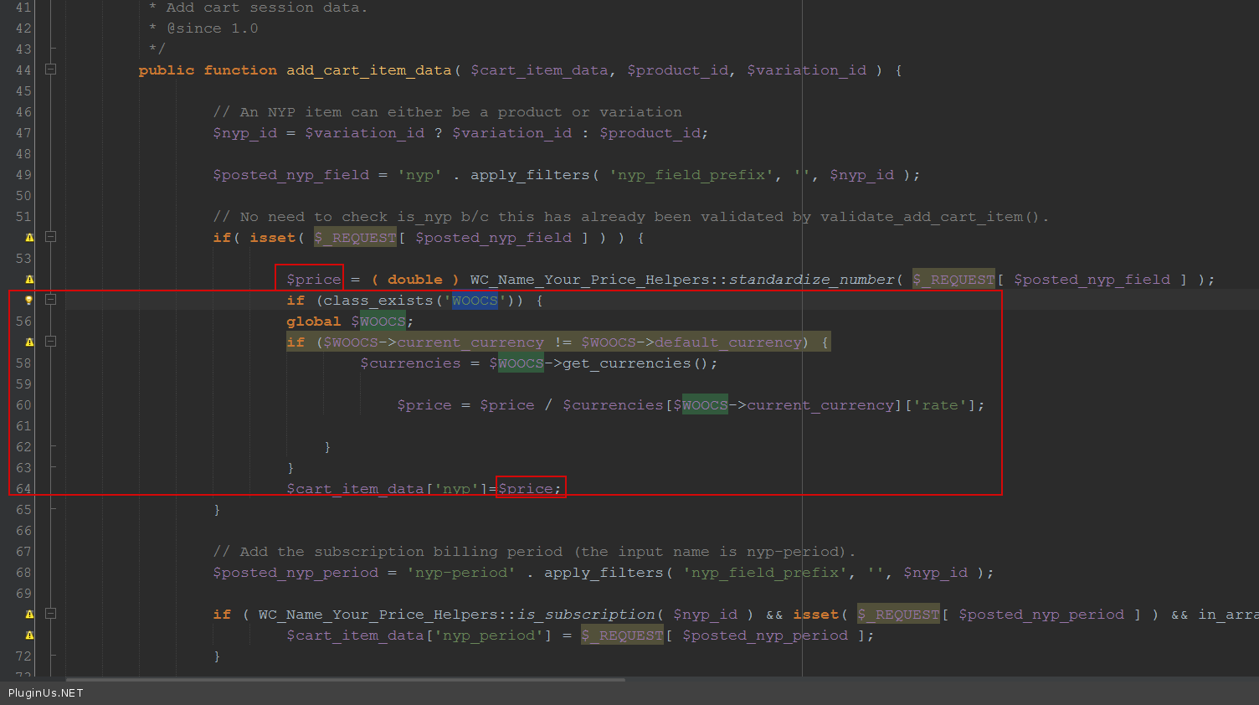Click the 'An NYP item' comment line

tap(447, 112)
